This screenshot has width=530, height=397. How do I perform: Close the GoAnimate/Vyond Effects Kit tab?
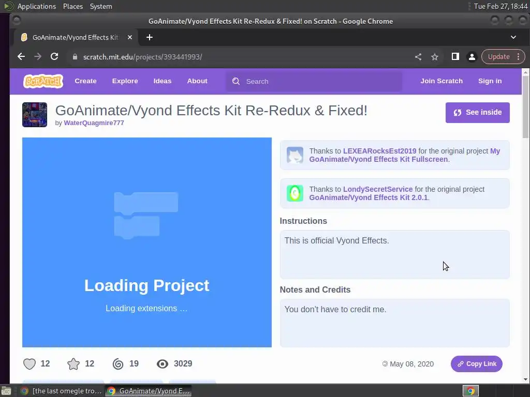(x=130, y=37)
